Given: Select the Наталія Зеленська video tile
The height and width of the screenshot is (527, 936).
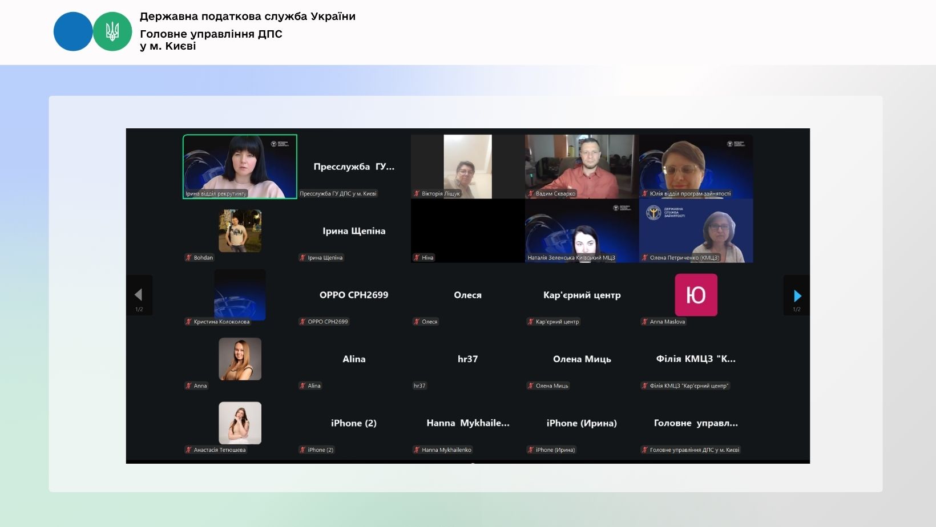Looking at the screenshot, I should [582, 230].
